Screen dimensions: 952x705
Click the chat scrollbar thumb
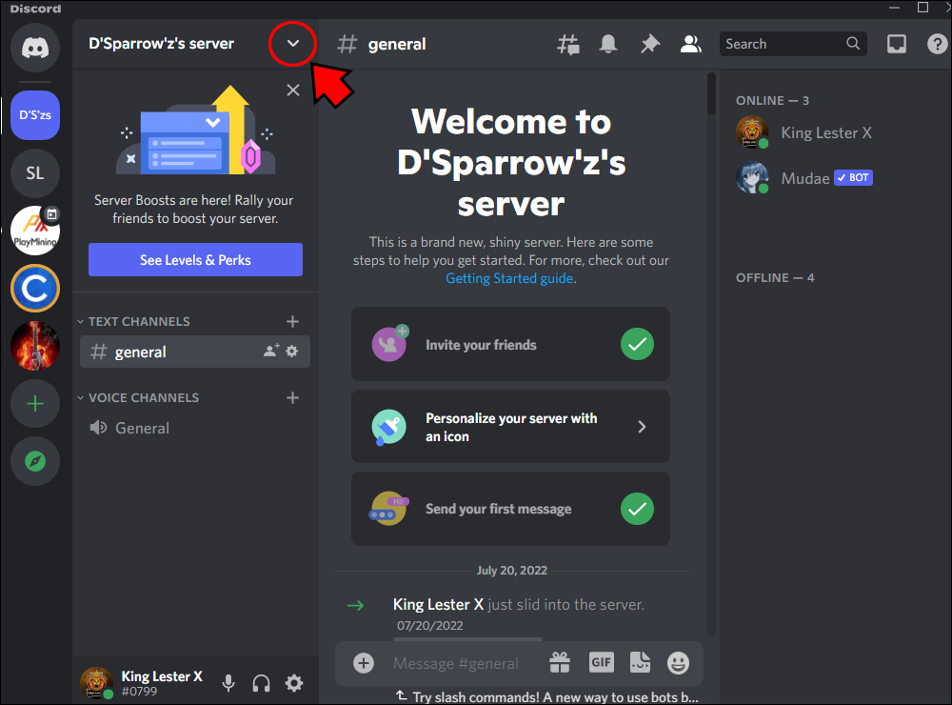tap(711, 93)
